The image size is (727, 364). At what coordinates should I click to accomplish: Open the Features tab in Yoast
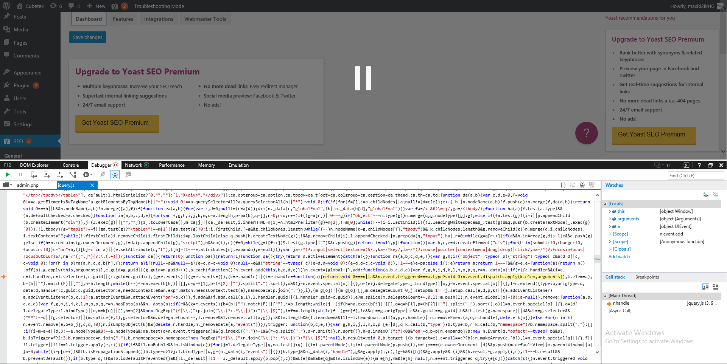pos(123,19)
